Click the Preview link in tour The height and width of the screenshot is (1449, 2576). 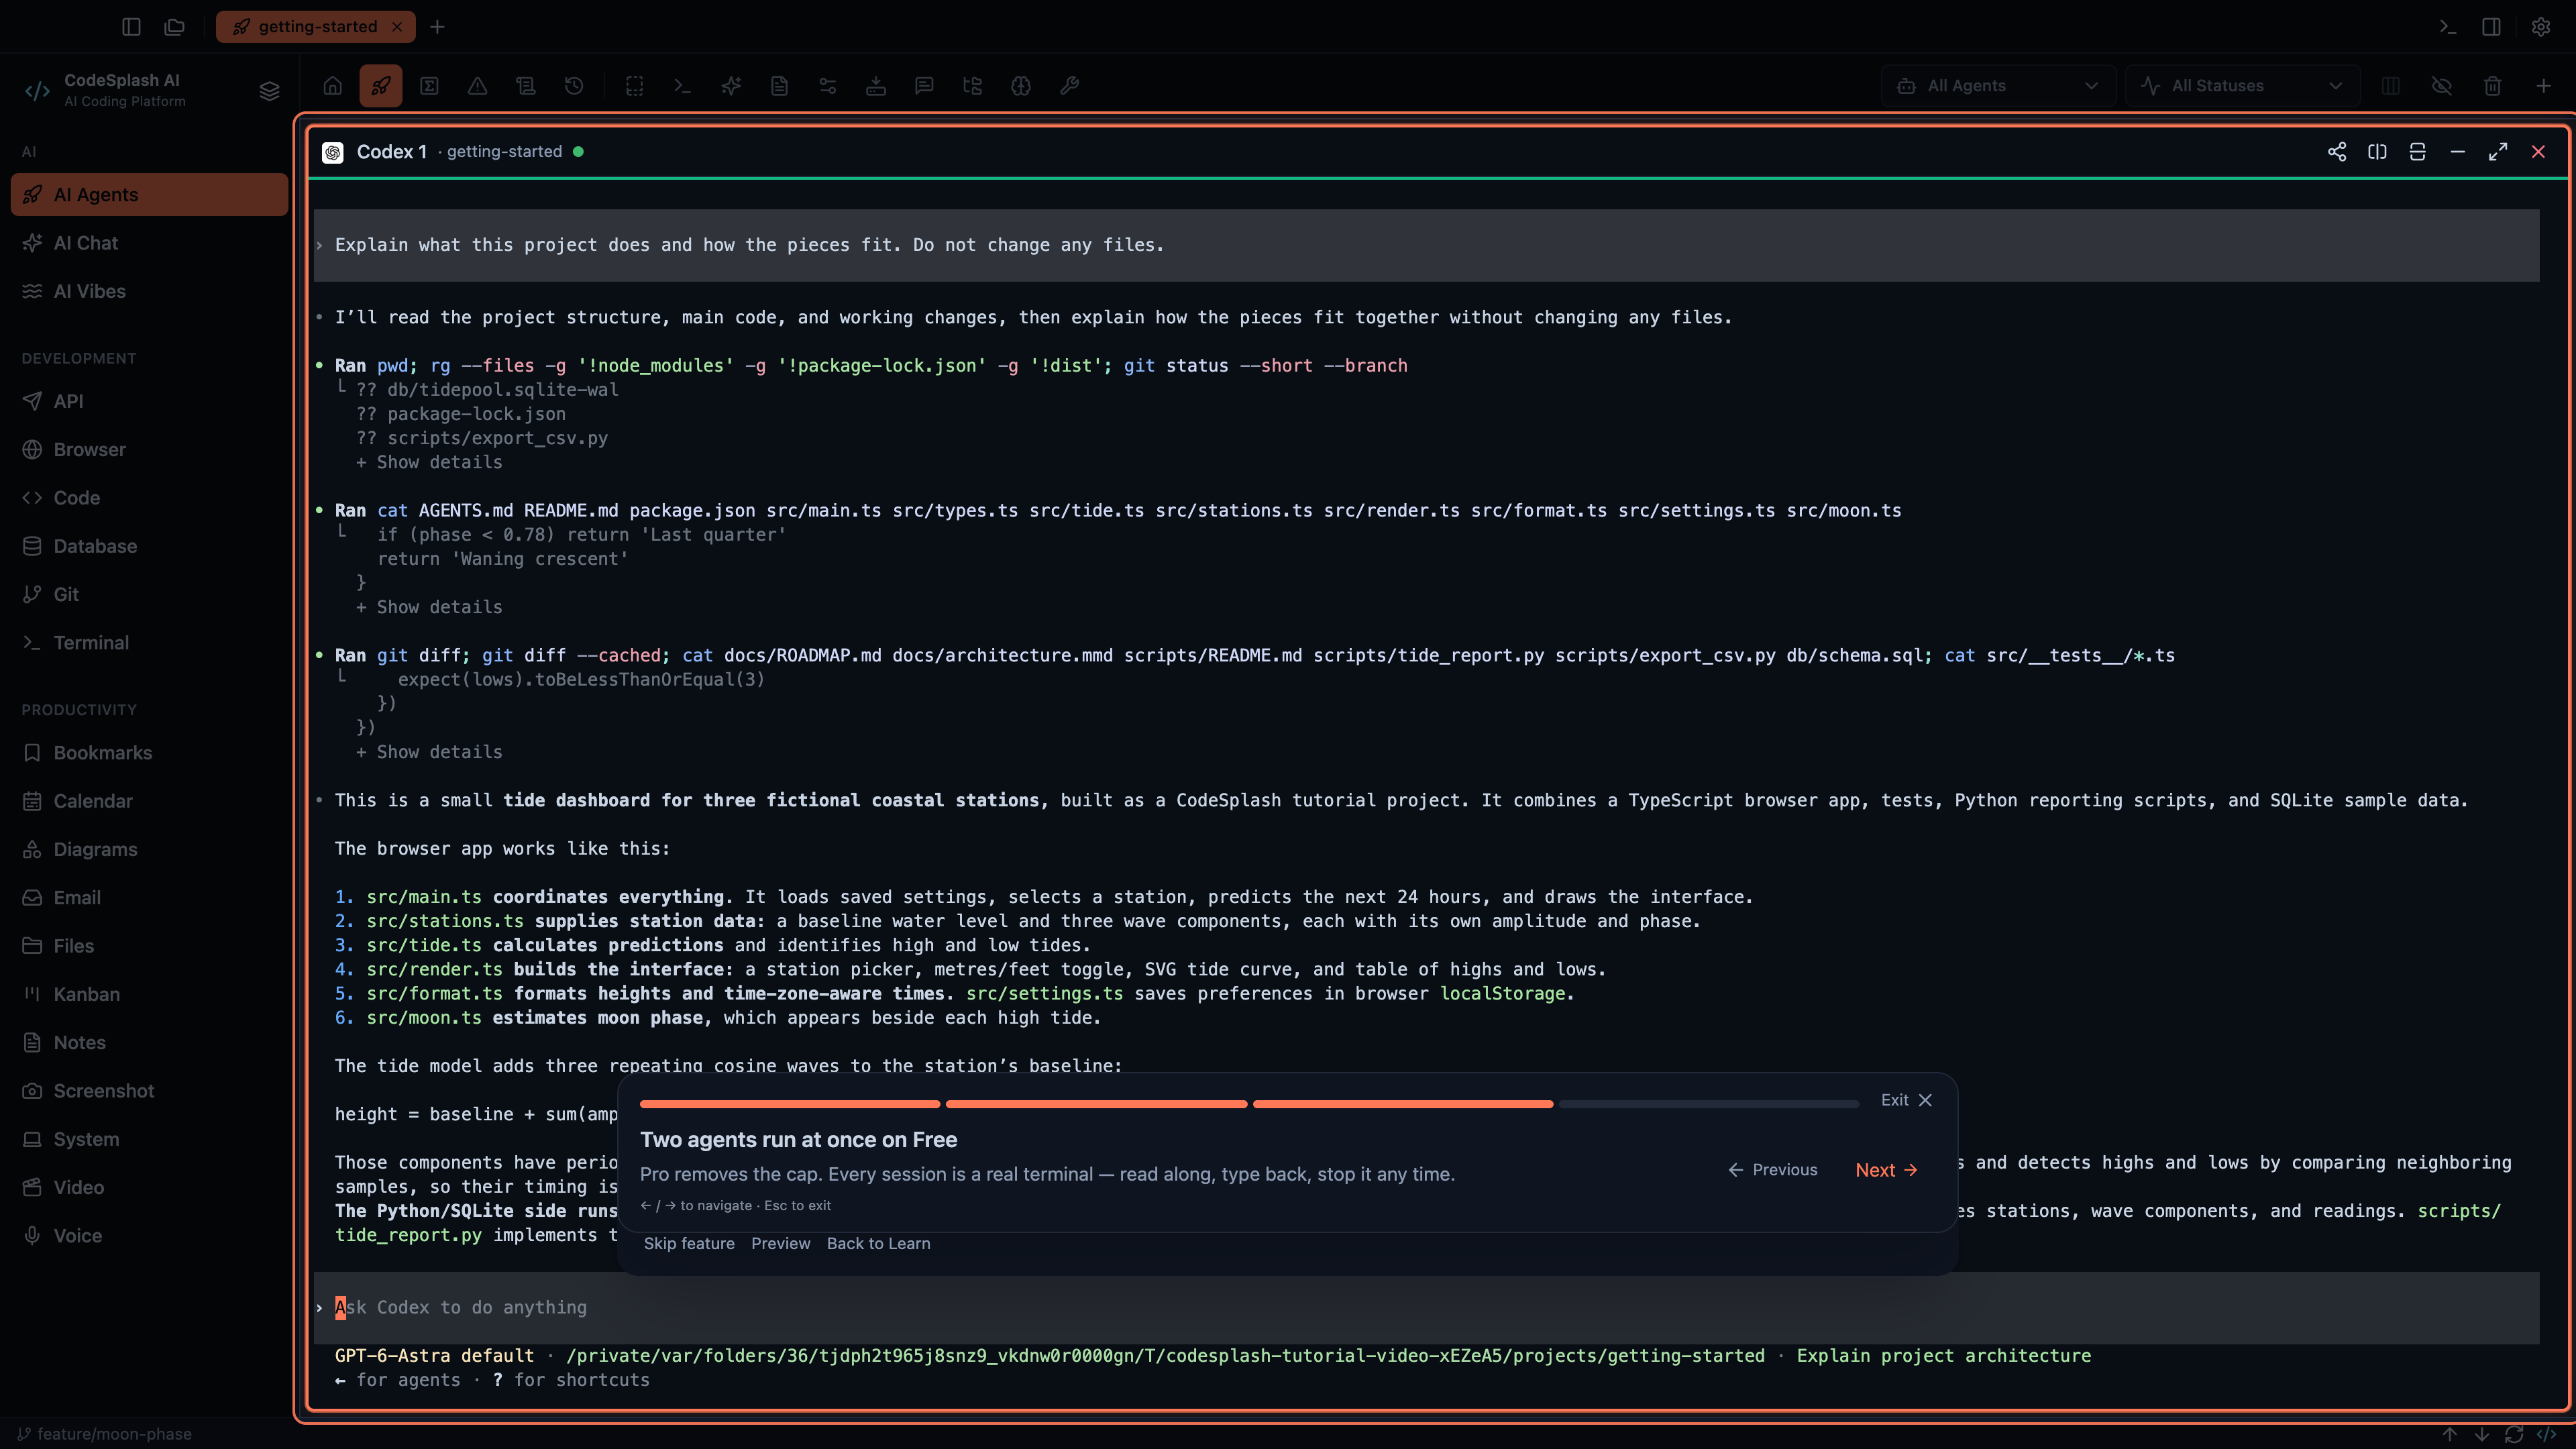pyautogui.click(x=781, y=1243)
